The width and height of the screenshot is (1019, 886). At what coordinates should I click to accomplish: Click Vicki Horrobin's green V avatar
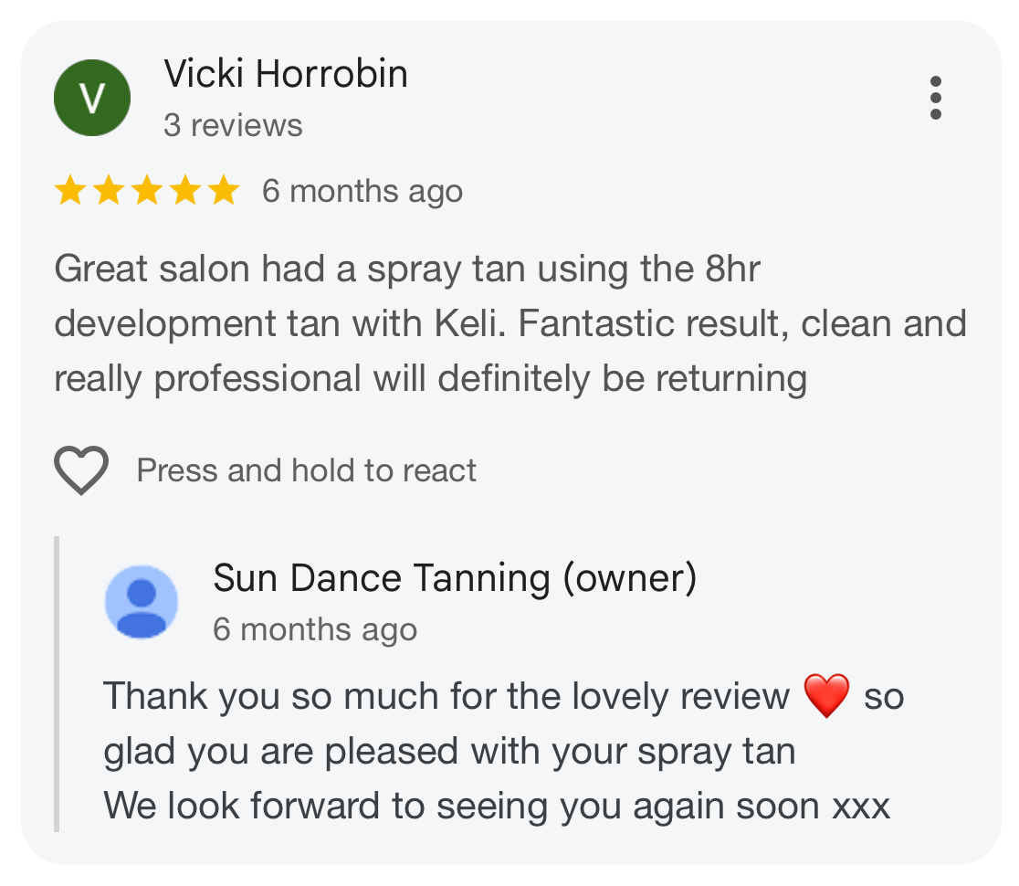point(92,98)
